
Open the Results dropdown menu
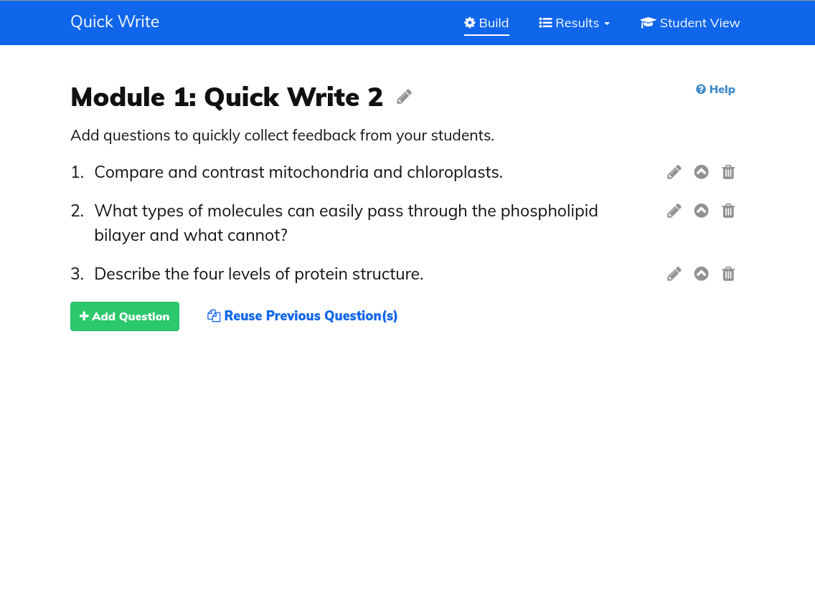pyautogui.click(x=575, y=23)
